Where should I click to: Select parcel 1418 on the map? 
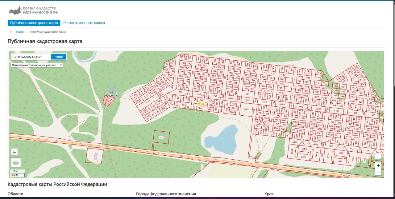click(x=341, y=153)
